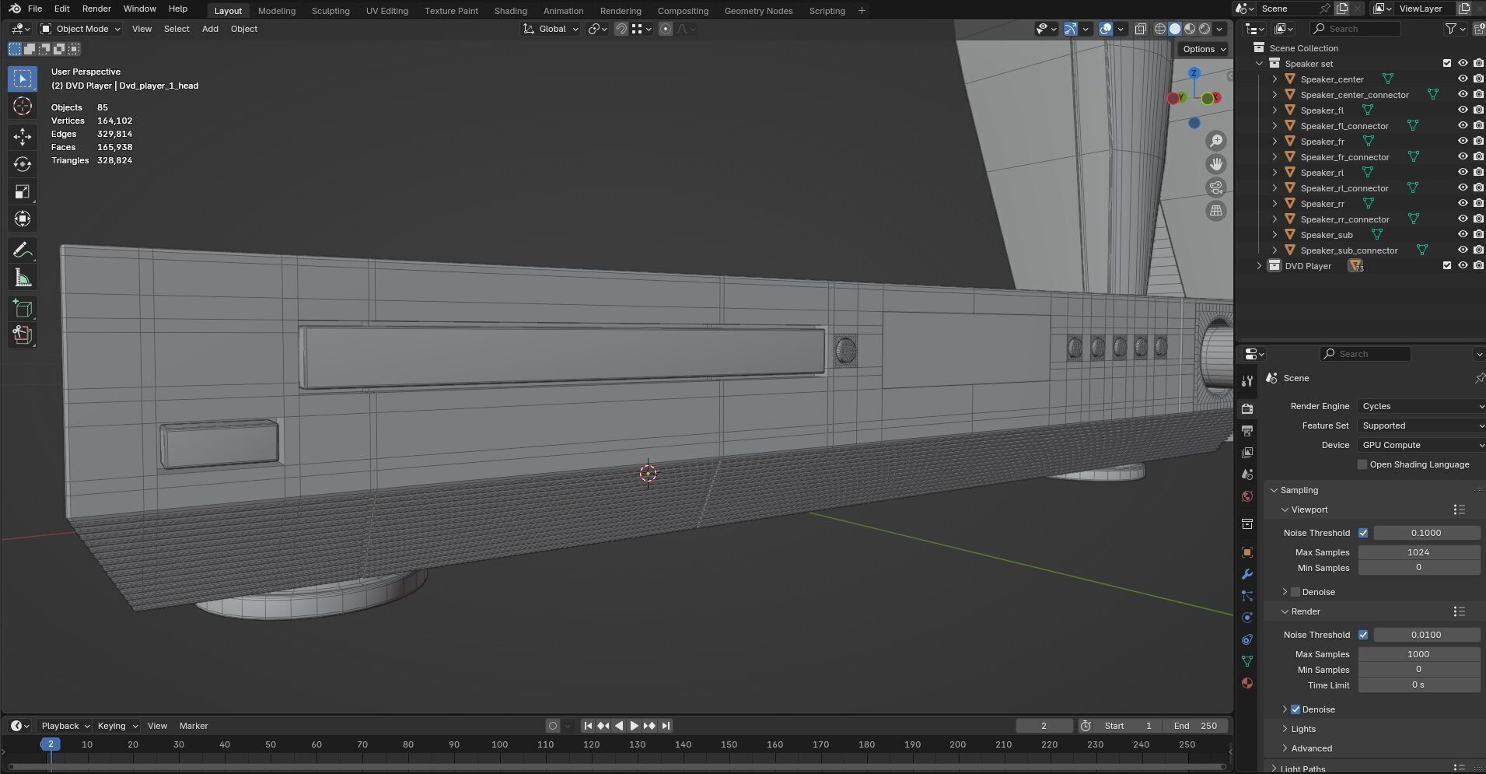Expand the Speaker_fl tree item
This screenshot has width=1486, height=774.
[1275, 110]
